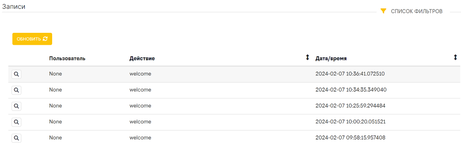Sort by the Дата/время column arrows
The image size is (461, 146).
[x=455, y=58]
